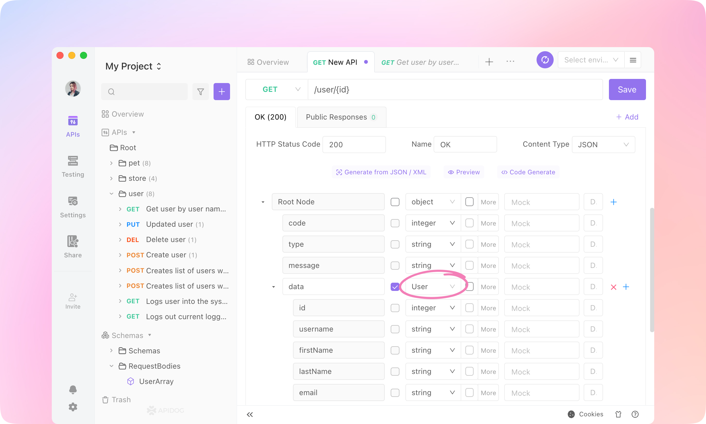Open the Select environment dropdown
Viewport: 706px width, 424px height.
[x=591, y=60]
